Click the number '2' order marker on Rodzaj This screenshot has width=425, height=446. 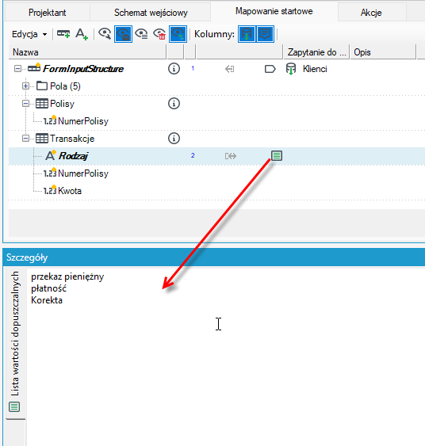tap(193, 155)
